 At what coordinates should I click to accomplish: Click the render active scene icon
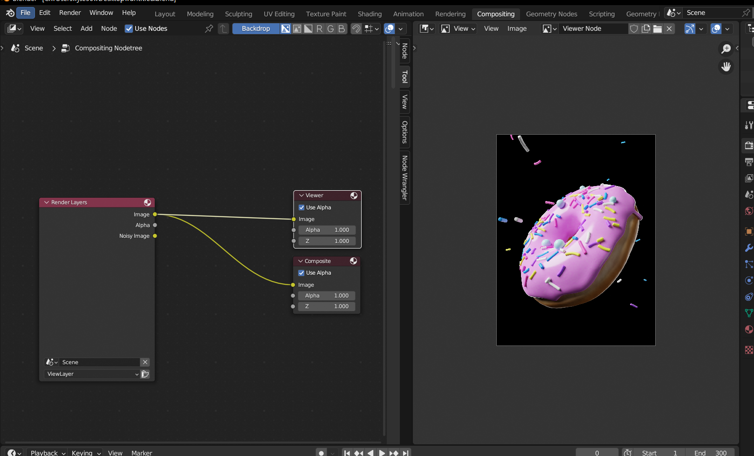tap(145, 374)
